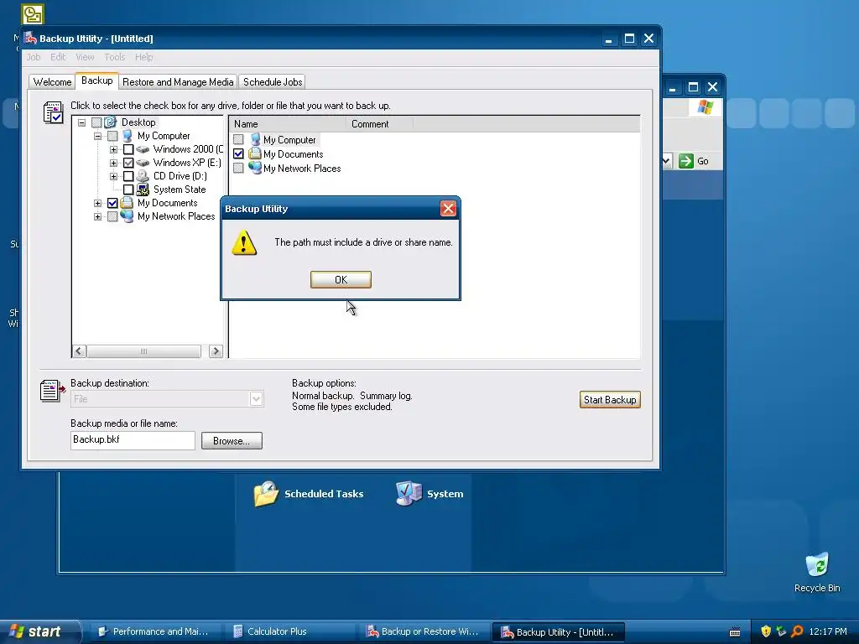Open the System icon in background window
This screenshot has width=859, height=644.
[429, 493]
